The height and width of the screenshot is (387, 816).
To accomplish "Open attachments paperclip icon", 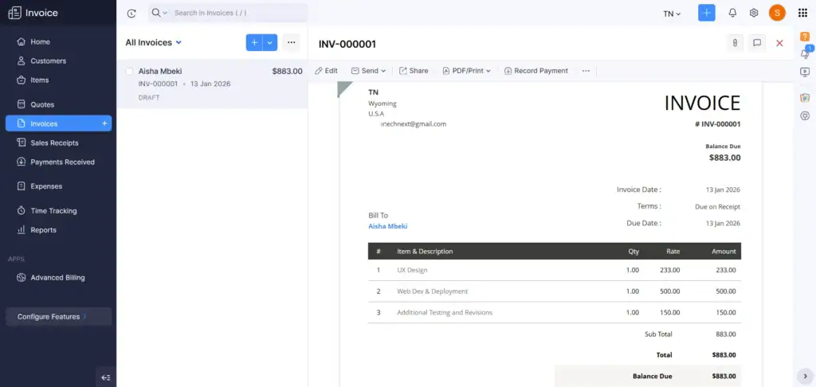I will coord(735,43).
